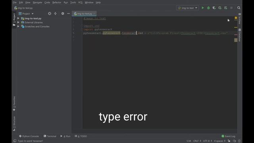Viewport: 254px width, 143px height.
Task: Click the Concurrency diagram toolbar icon
Action: 226,8
